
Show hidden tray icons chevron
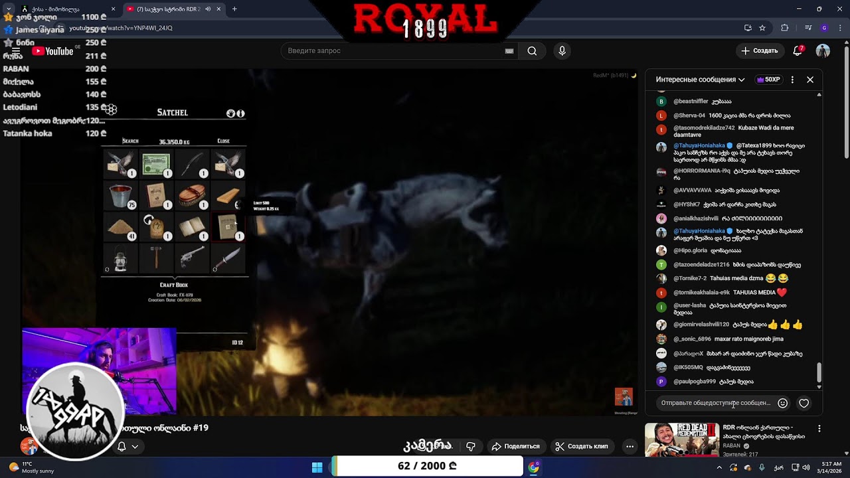(x=719, y=467)
